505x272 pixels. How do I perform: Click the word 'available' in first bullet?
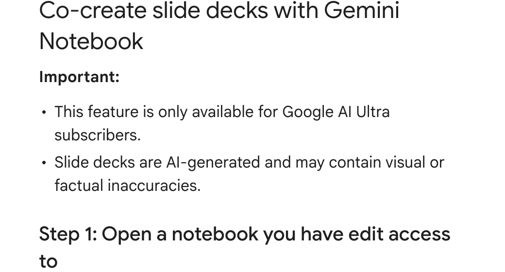(222, 112)
